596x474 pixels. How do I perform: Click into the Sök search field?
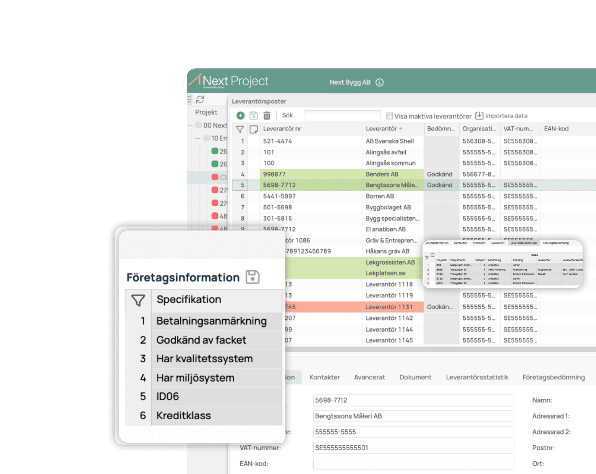[x=343, y=116]
